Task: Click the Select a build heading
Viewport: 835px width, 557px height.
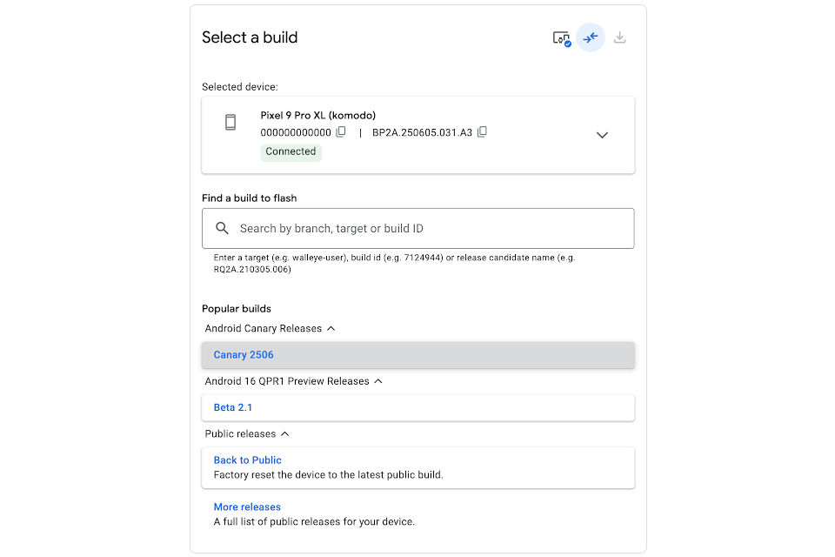Action: tap(250, 37)
